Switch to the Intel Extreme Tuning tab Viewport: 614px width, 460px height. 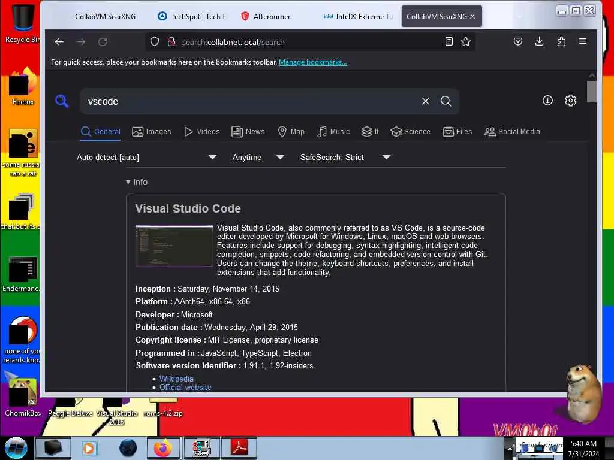357,16
